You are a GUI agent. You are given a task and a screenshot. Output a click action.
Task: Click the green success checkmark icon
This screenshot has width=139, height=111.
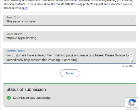pos(9,98)
